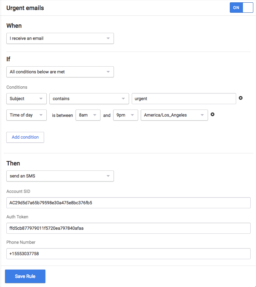Toggle the Urgent emails rule ON switch
This screenshot has height=287, width=256.
pyautogui.click(x=242, y=7)
